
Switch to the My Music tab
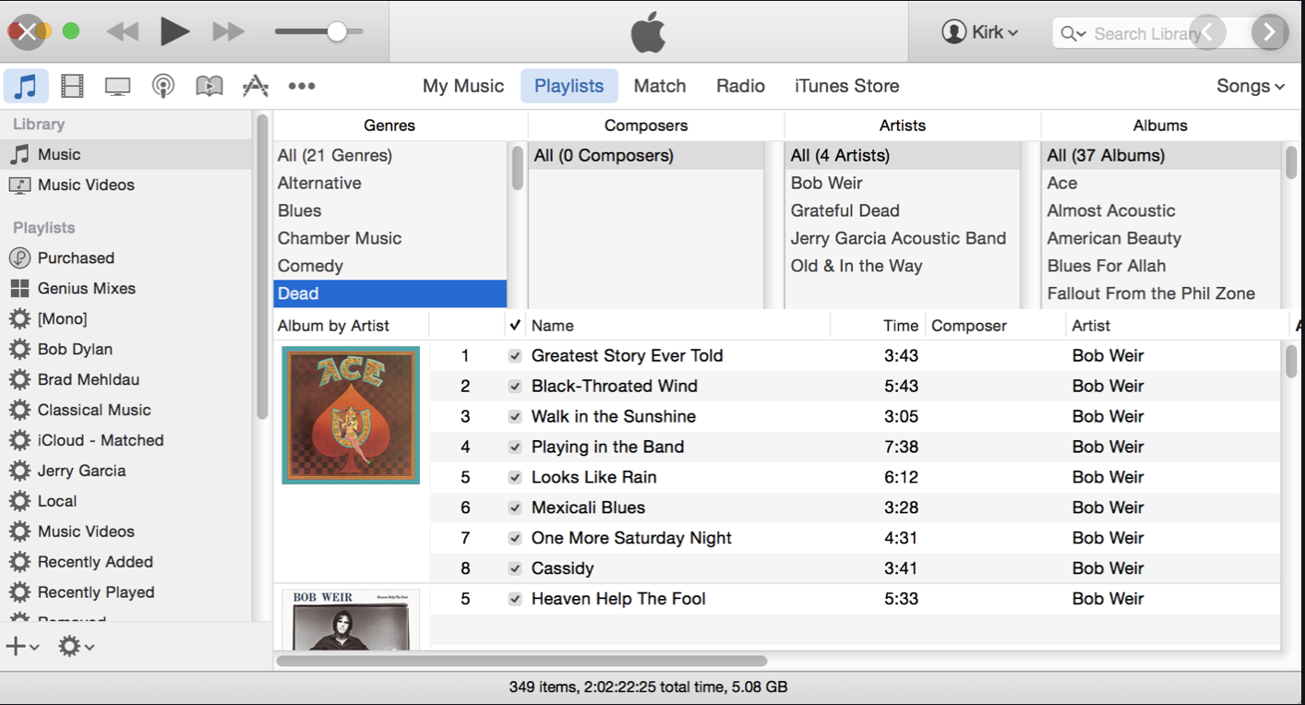pyautogui.click(x=463, y=86)
